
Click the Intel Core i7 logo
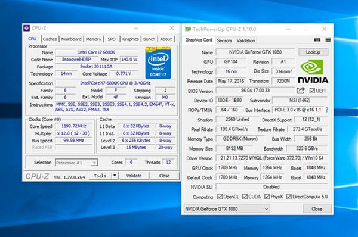pos(158,63)
